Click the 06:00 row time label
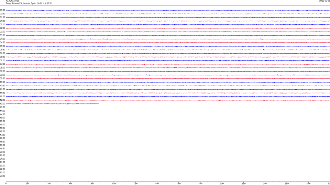 click(x=2, y=53)
